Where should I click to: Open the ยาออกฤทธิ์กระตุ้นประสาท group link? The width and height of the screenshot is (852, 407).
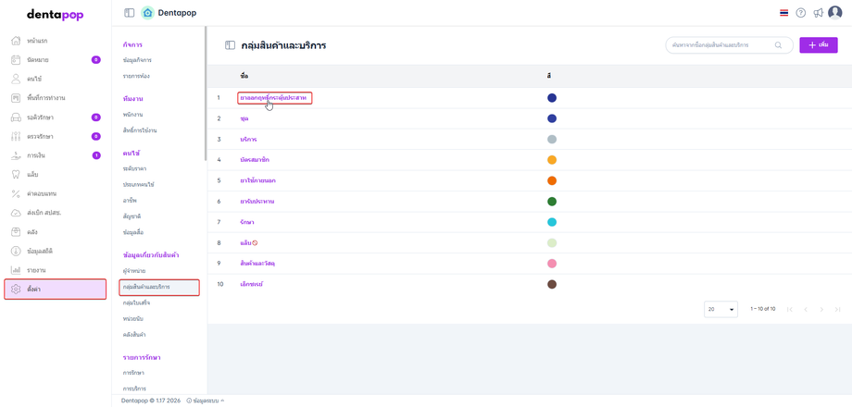[x=273, y=98]
